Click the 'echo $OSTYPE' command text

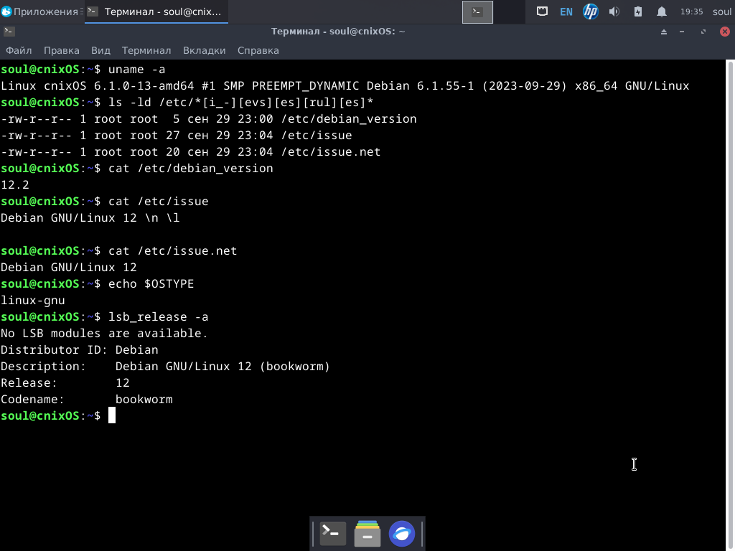tap(151, 284)
